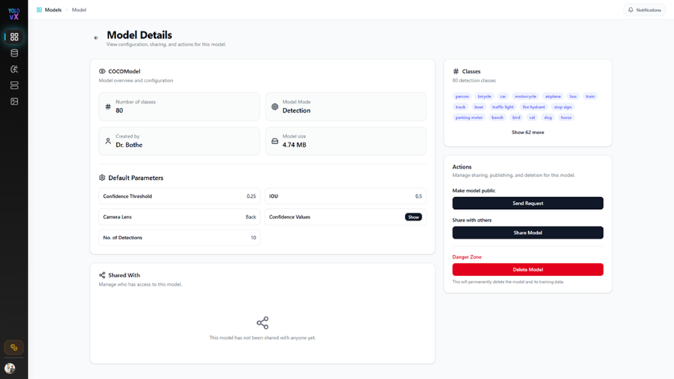Open the Models grid icon in sidebar
The width and height of the screenshot is (674, 379).
(15, 37)
